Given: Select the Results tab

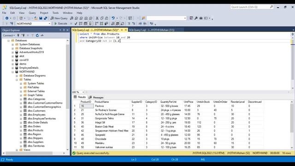Looking at the screenshot, I should click(x=80, y=97).
